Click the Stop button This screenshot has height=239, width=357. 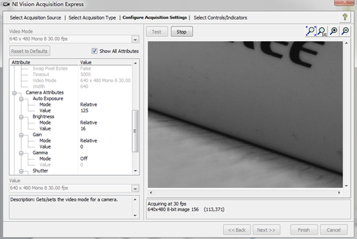(182, 32)
